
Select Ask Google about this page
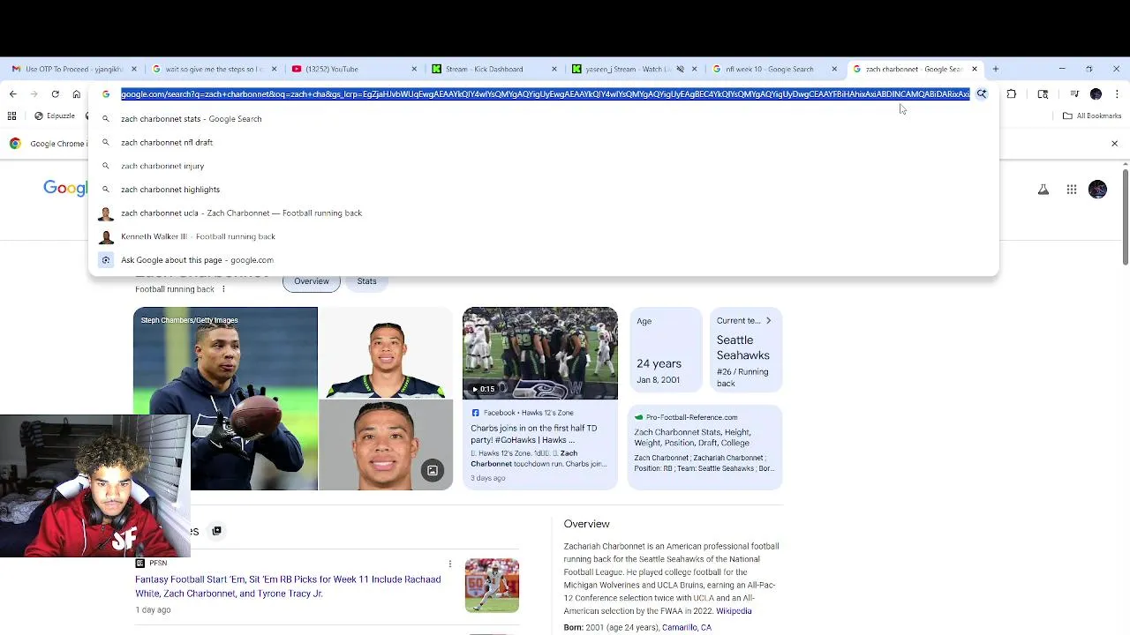pyautogui.click(x=544, y=260)
